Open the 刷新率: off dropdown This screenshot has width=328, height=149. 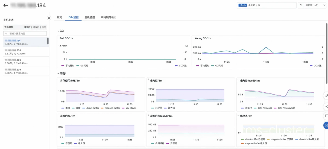pyautogui.click(x=315, y=5)
